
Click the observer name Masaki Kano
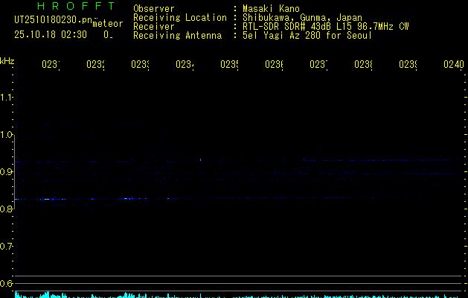[x=271, y=9]
